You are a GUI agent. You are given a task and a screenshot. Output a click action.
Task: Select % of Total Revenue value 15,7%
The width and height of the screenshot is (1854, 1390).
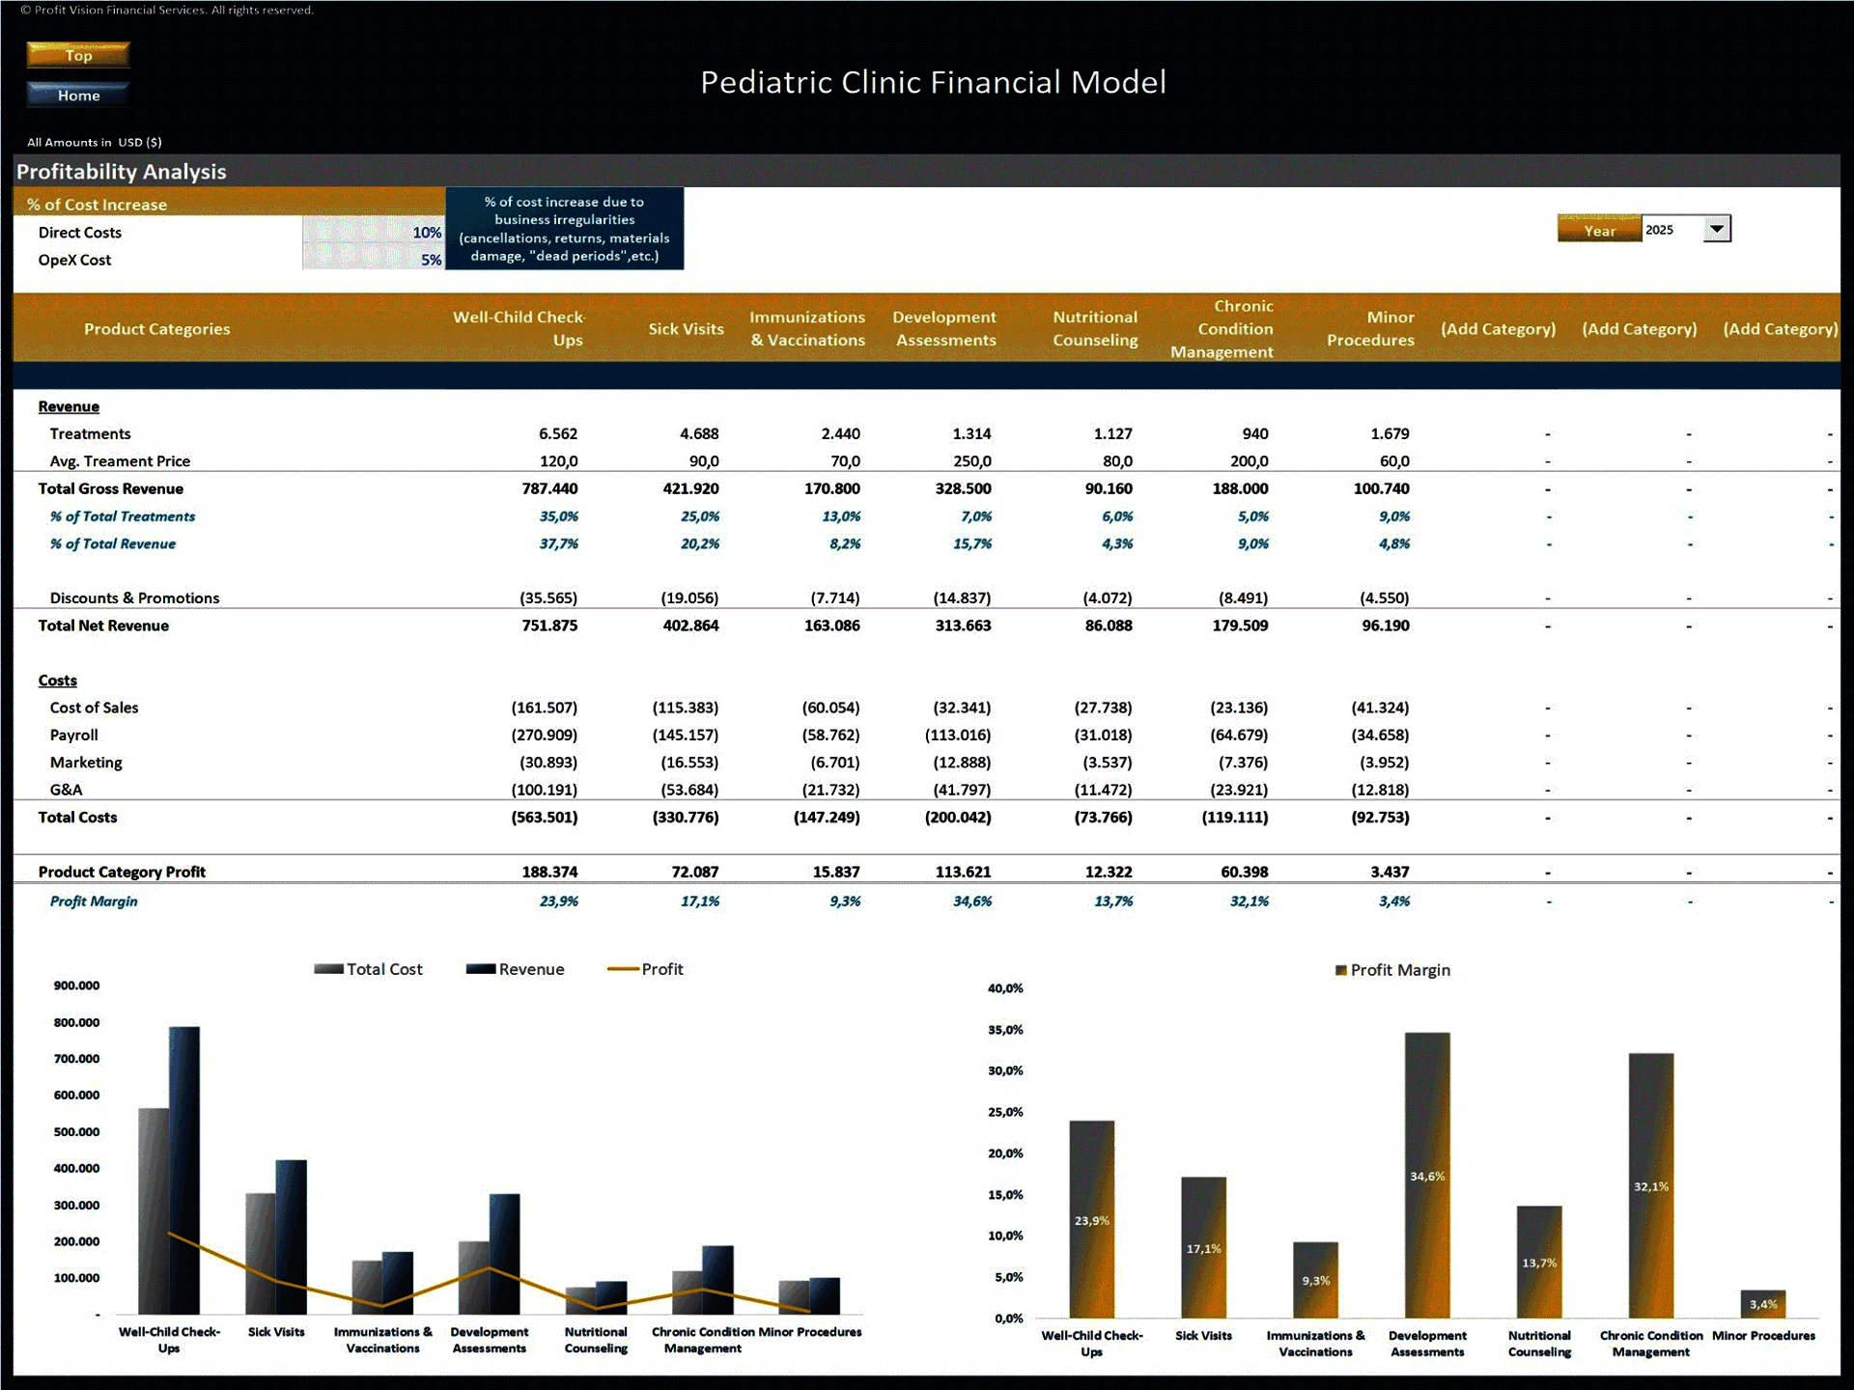pos(972,543)
